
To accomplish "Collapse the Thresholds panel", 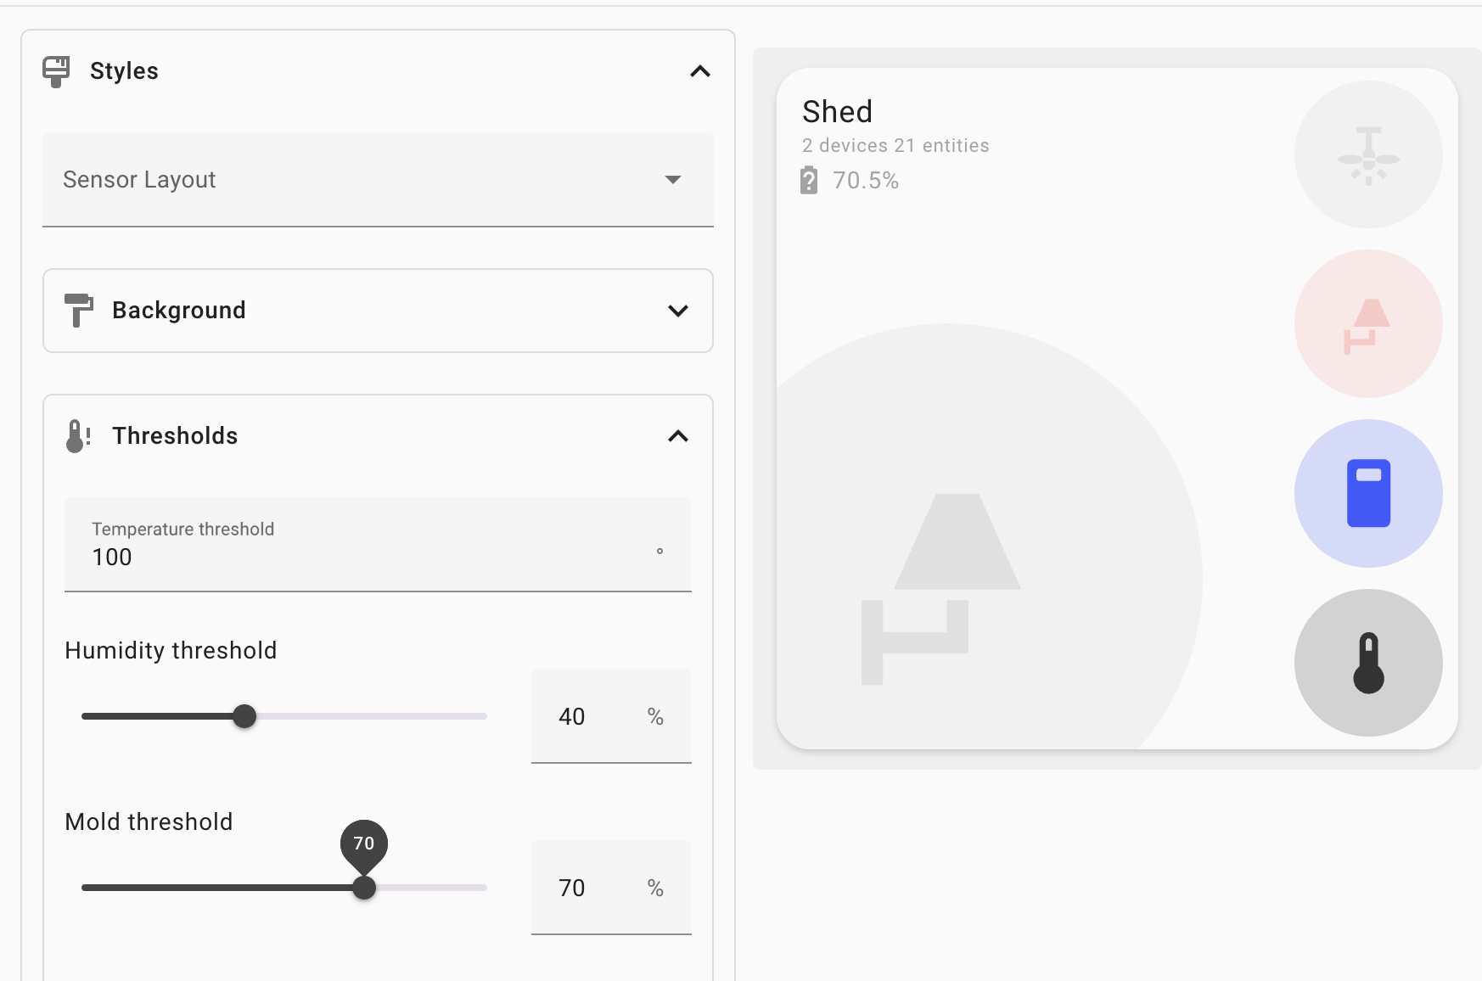I will click(677, 436).
